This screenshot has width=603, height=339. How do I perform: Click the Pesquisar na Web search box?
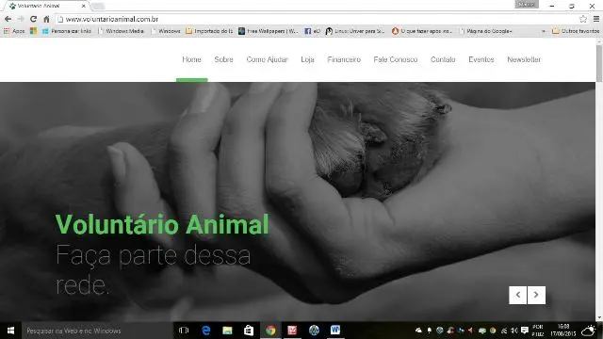pos(97,331)
